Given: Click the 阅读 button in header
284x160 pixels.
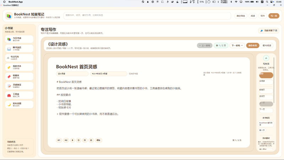Looking at the screenshot, I should (253, 16).
